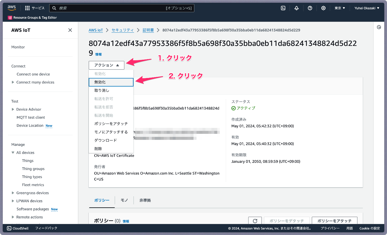Expand Remote actions

point(13,217)
